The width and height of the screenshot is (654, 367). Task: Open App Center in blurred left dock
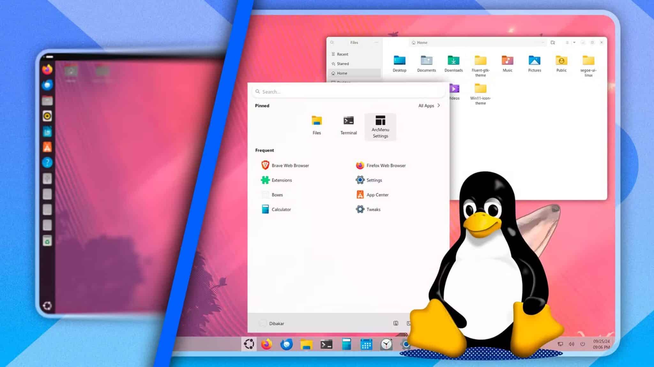[x=47, y=147]
